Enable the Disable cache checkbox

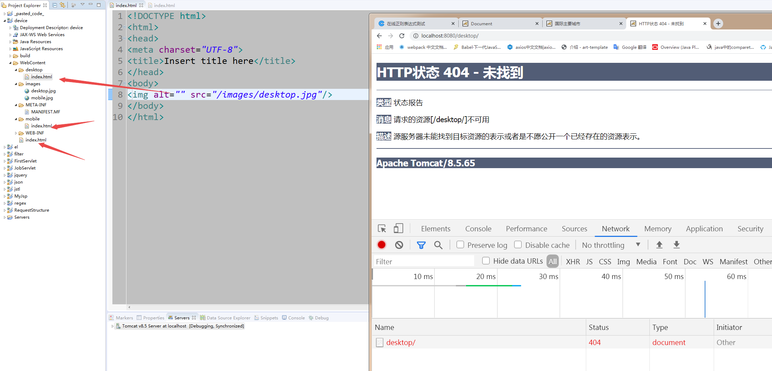point(518,245)
